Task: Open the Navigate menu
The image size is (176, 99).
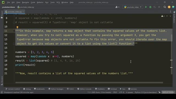Action: 26,2
